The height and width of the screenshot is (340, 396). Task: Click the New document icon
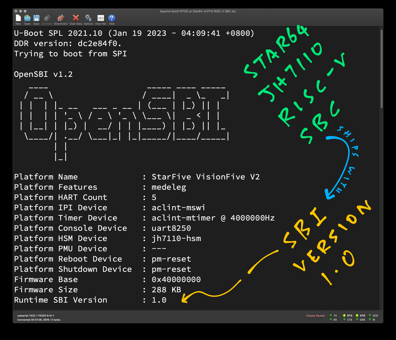point(18,18)
